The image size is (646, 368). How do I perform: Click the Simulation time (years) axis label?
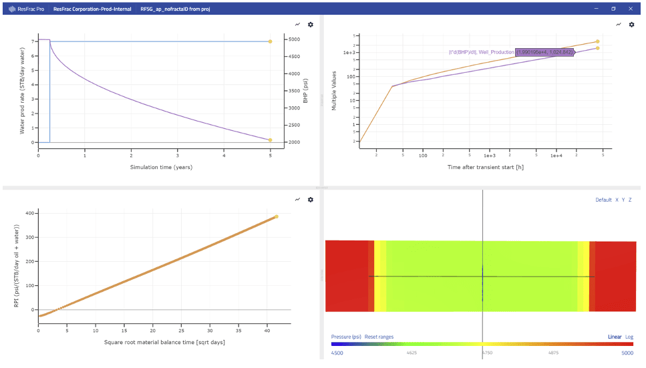pos(161,167)
